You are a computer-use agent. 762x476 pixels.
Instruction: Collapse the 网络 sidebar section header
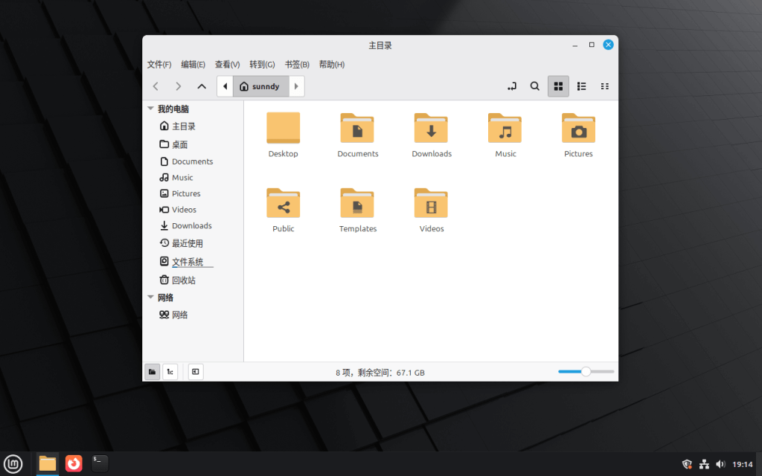pos(150,297)
